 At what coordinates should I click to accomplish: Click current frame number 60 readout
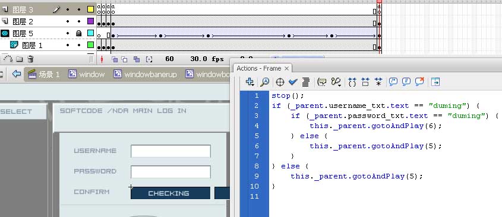[169, 59]
